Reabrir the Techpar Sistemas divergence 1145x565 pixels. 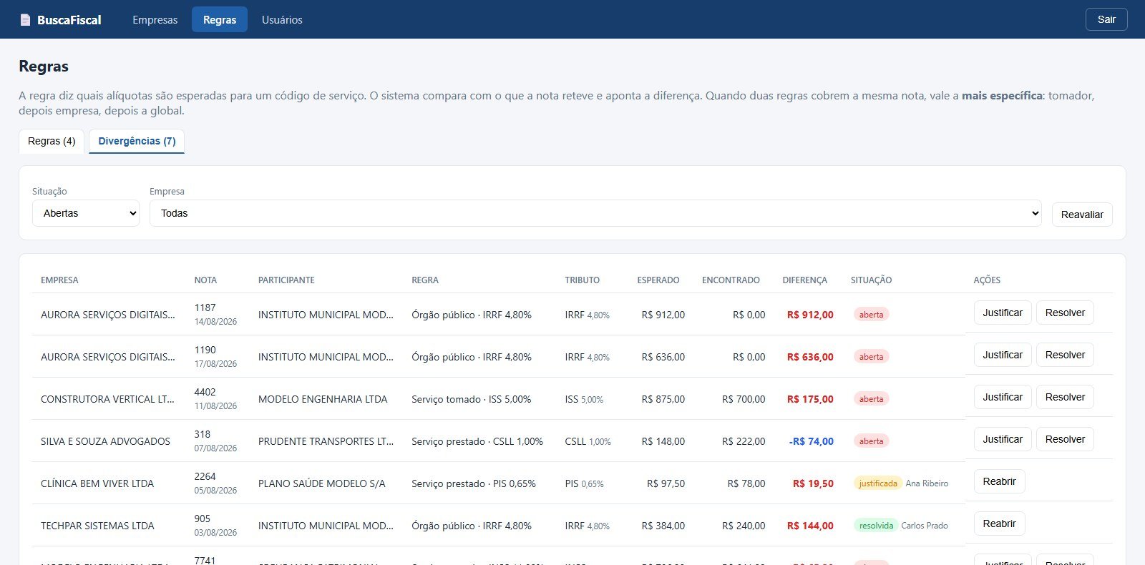point(1000,524)
